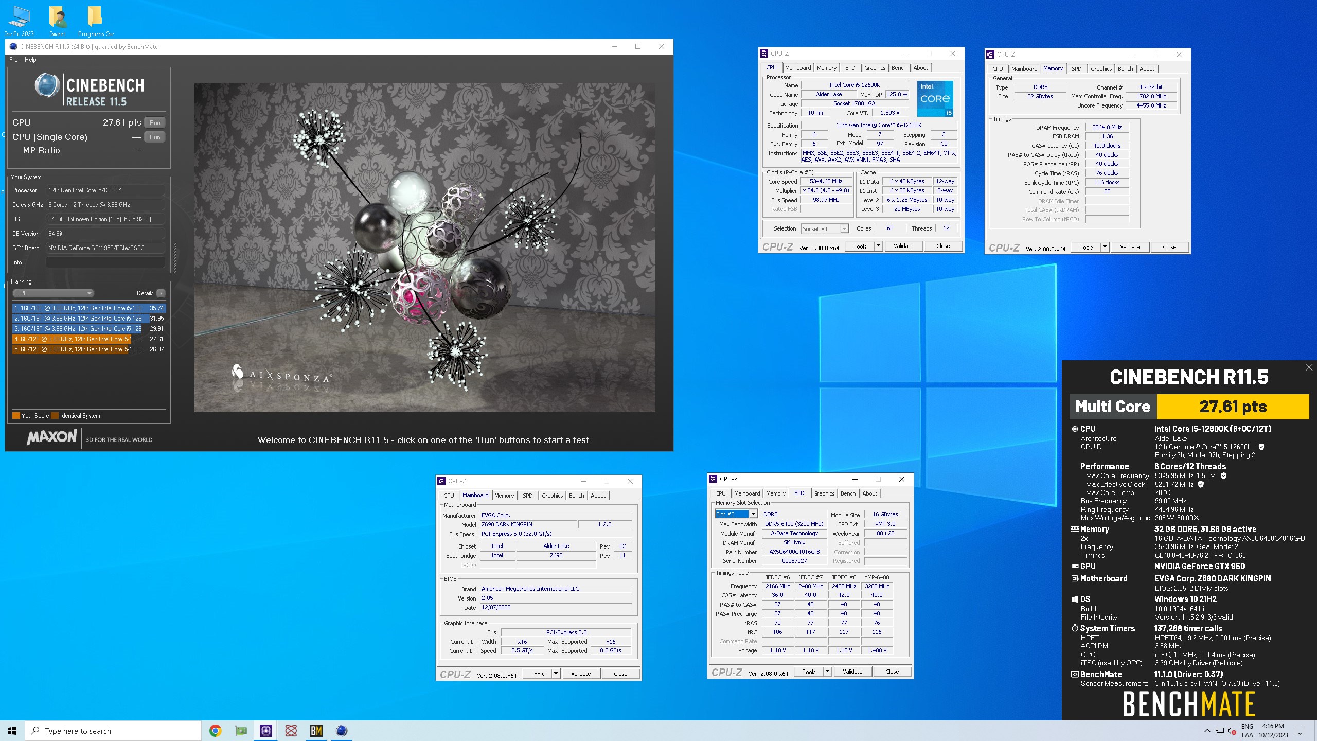The image size is (1317, 741).
Task: Open Google Chrome from the taskbar
Action: pyautogui.click(x=216, y=731)
